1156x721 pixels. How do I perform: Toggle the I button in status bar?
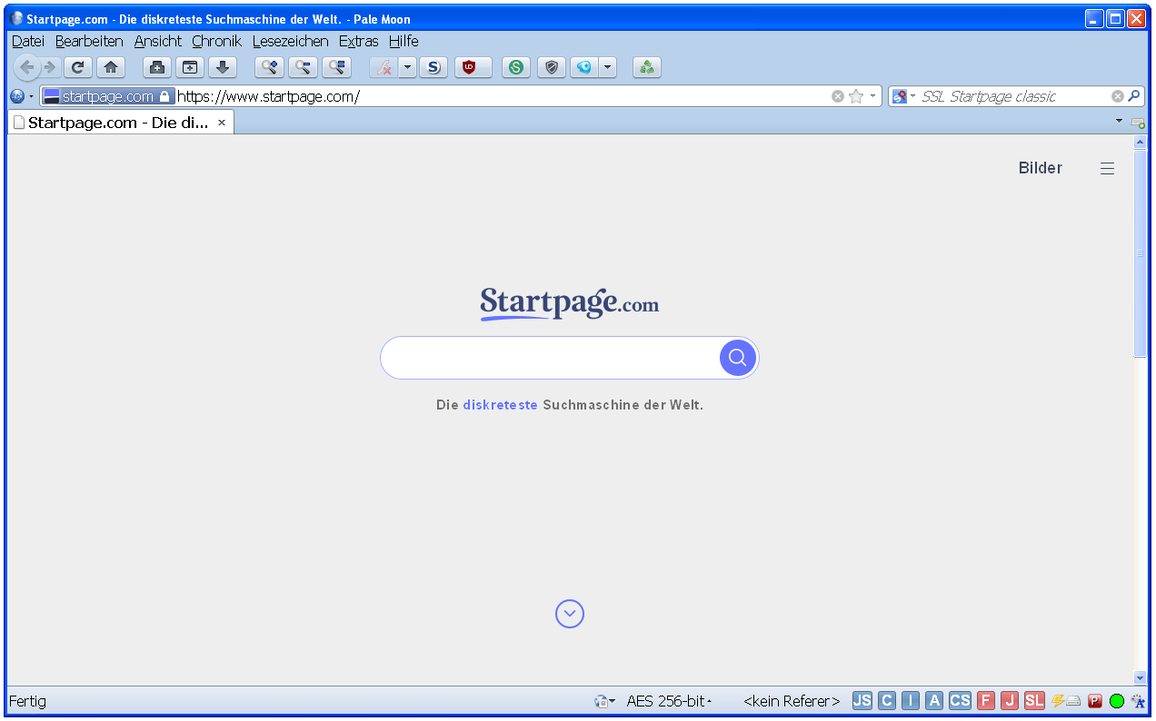click(x=911, y=701)
